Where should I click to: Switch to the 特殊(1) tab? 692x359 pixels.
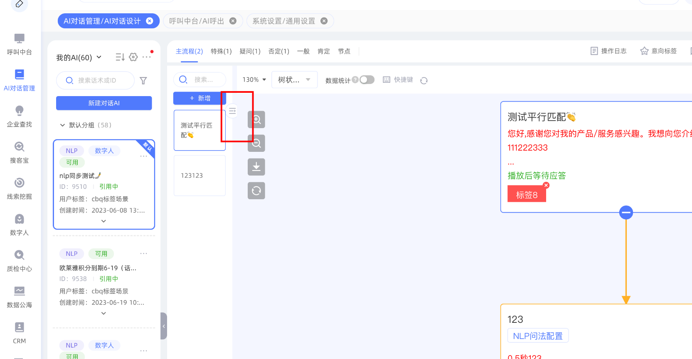tap(221, 52)
